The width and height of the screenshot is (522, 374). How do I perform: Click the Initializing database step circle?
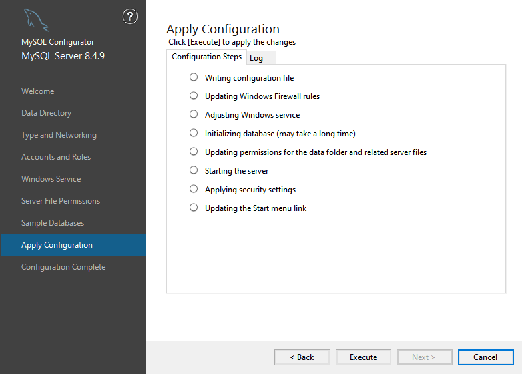(x=194, y=133)
